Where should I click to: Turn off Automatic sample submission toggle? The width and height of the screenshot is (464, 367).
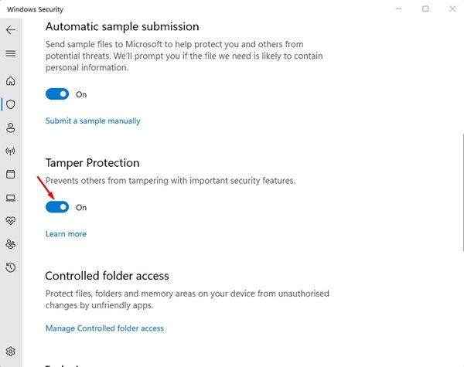click(x=57, y=94)
